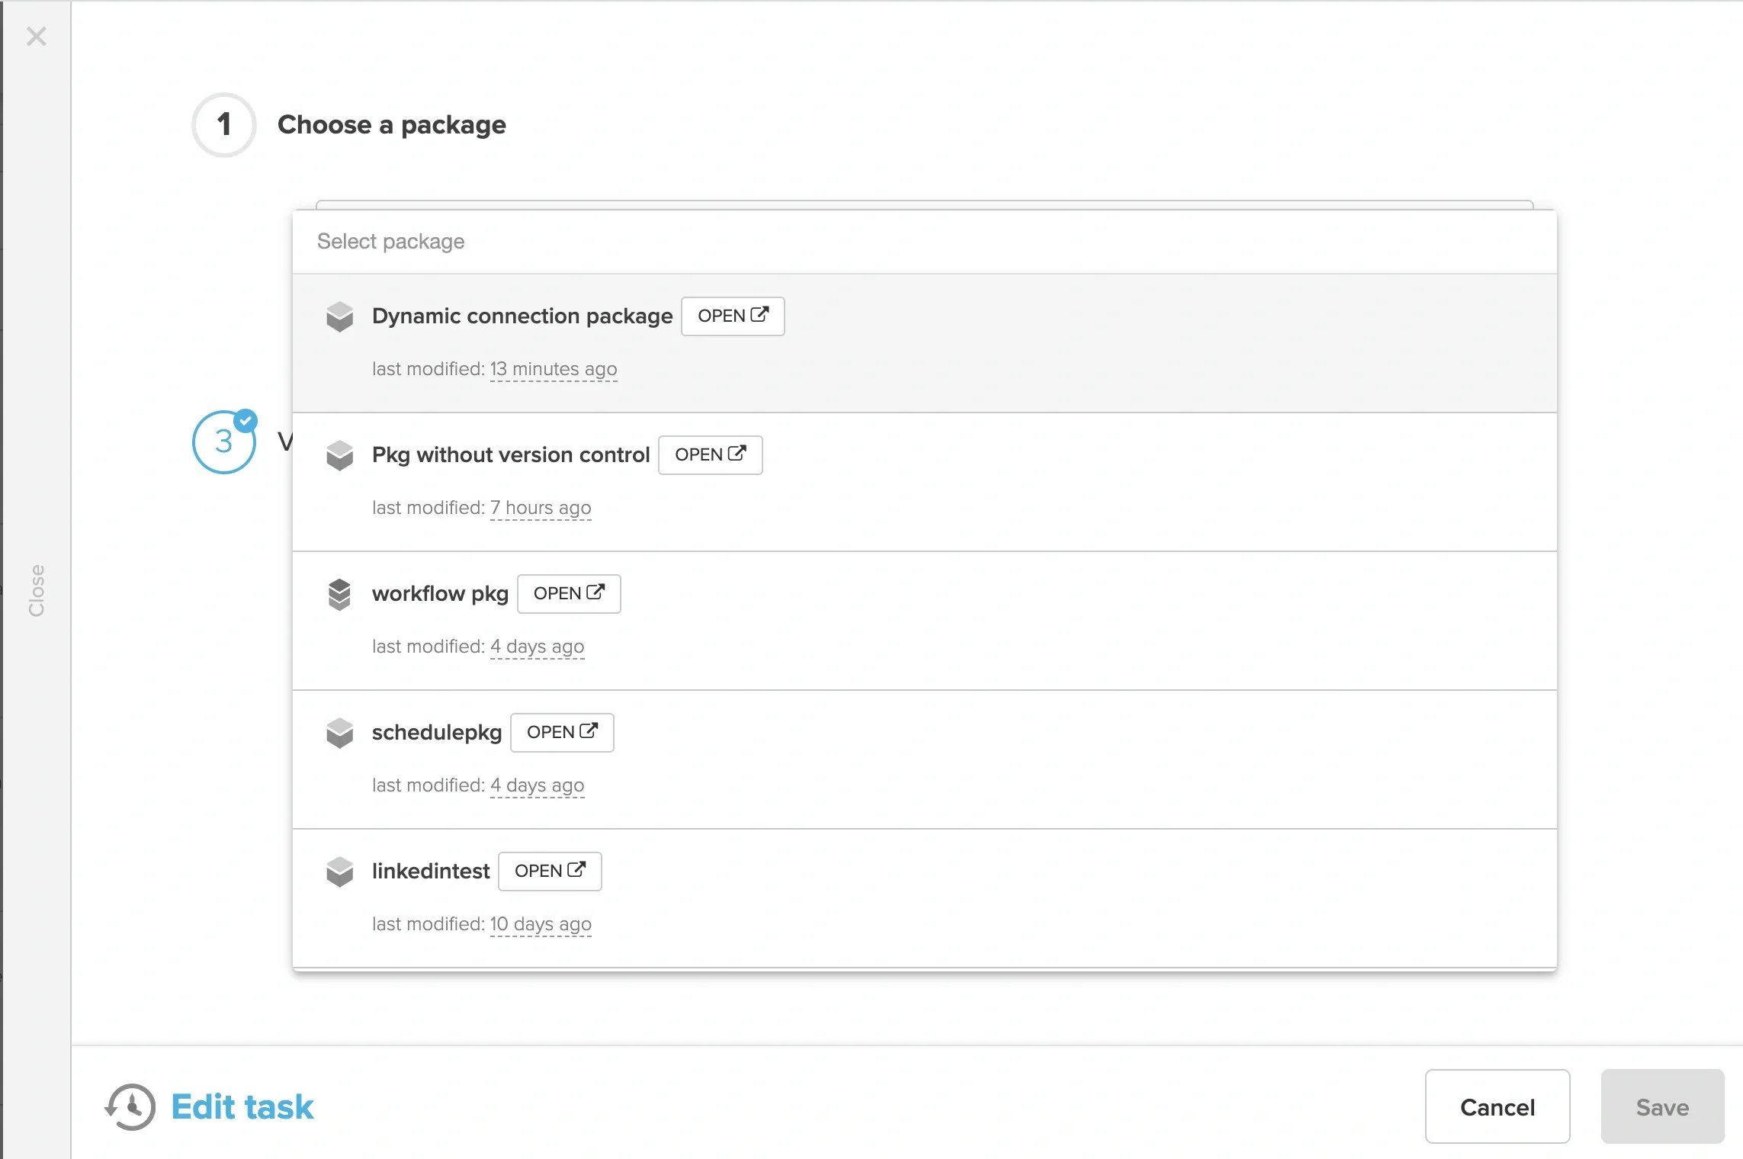Viewport: 1743px width, 1159px height.
Task: Open the workflow pkg package
Action: (569, 593)
